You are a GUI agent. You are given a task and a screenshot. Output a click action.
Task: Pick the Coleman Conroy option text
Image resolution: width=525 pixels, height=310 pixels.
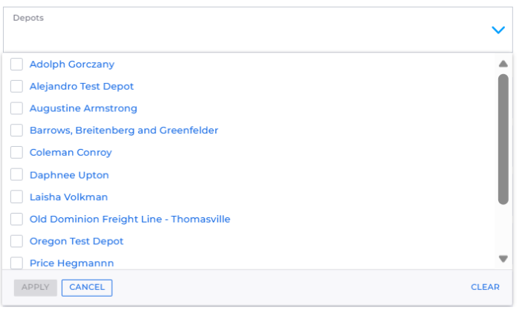tap(71, 153)
